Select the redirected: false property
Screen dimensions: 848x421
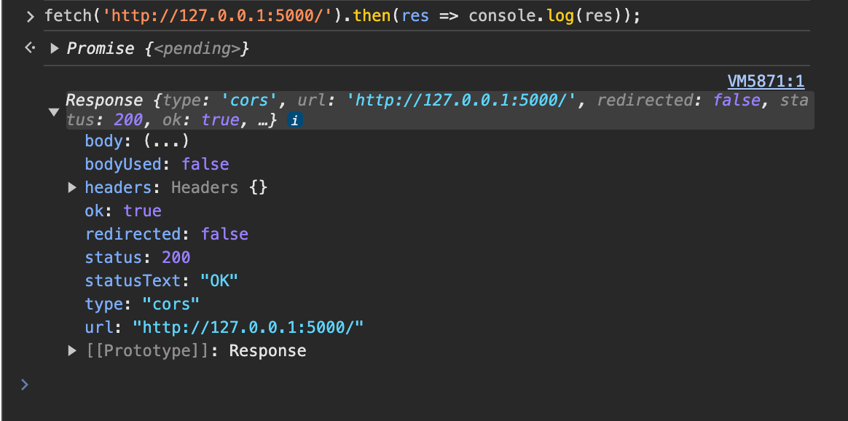coord(166,235)
